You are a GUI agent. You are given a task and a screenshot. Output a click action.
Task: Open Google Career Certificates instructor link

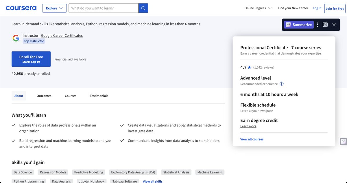[x=62, y=36]
